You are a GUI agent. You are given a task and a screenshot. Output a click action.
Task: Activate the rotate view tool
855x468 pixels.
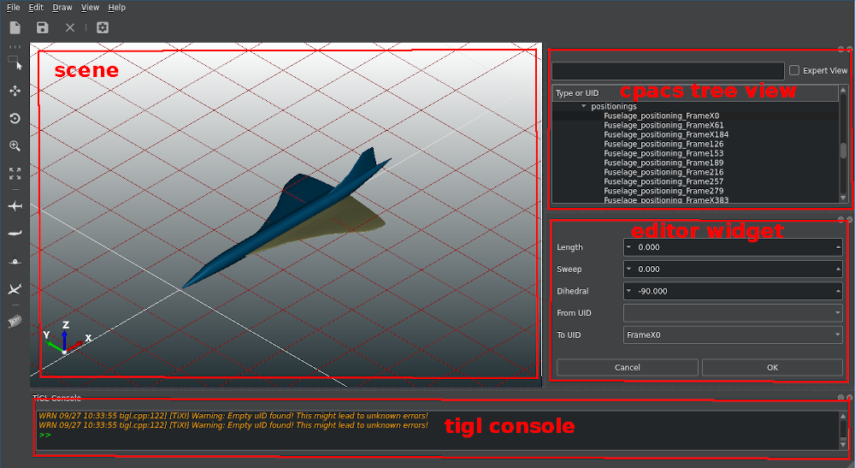[x=15, y=118]
